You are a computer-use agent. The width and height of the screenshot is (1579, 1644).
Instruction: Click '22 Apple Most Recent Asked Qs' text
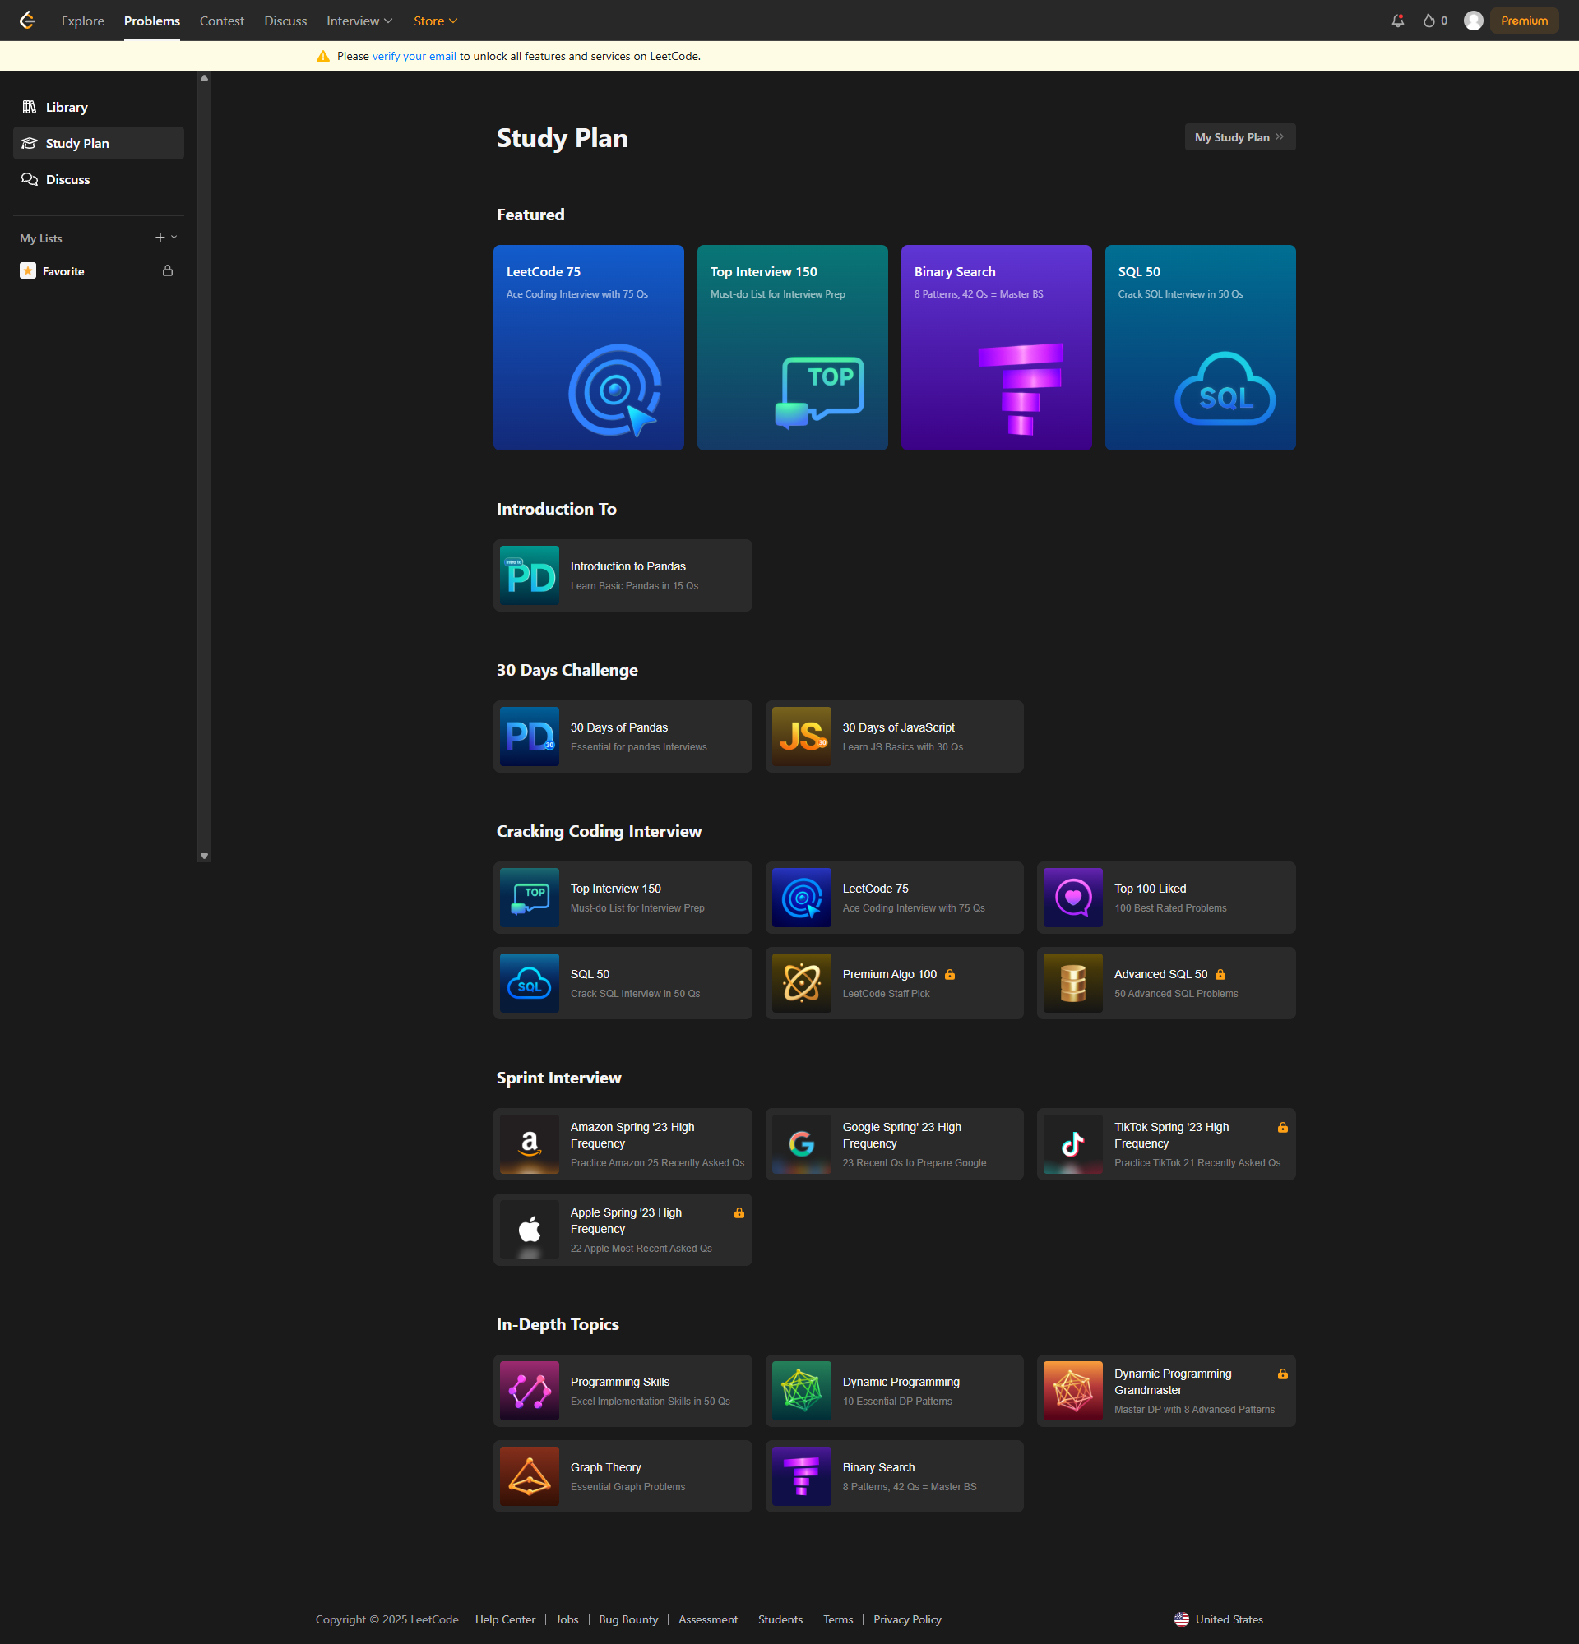coord(641,1249)
